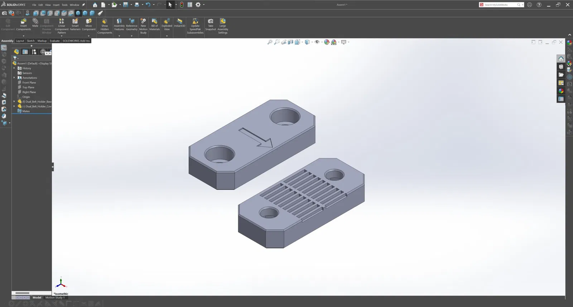
Task: Show Hidden Components
Action: [105, 26]
